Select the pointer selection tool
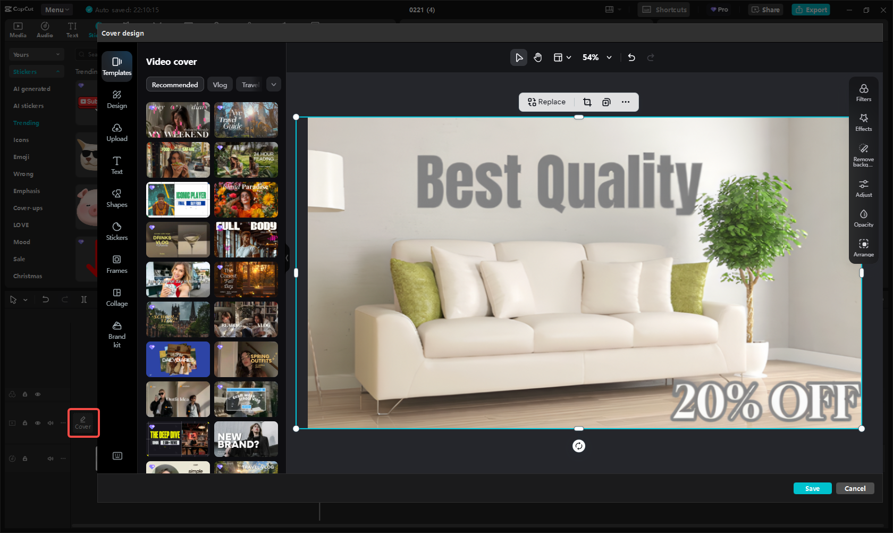Screen dimensions: 893x533 click(x=519, y=57)
